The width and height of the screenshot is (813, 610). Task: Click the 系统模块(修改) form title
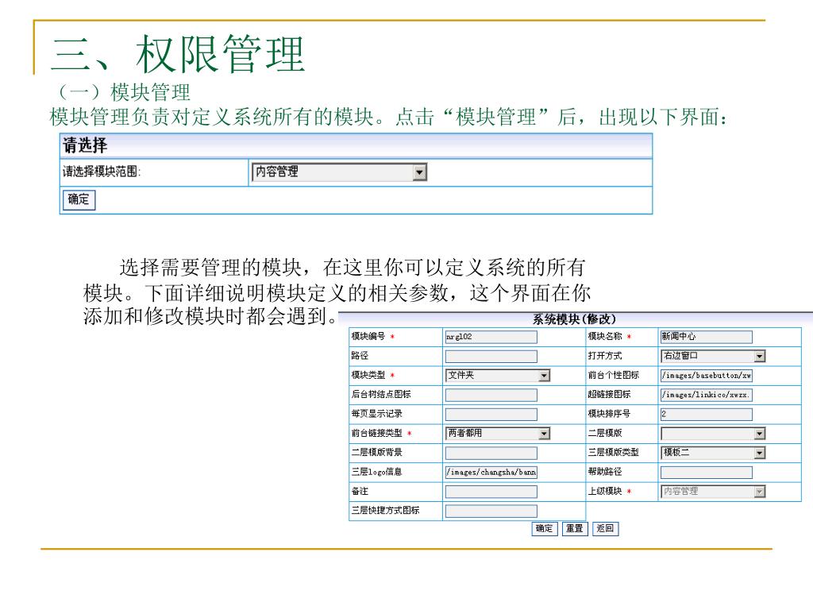[x=574, y=319]
